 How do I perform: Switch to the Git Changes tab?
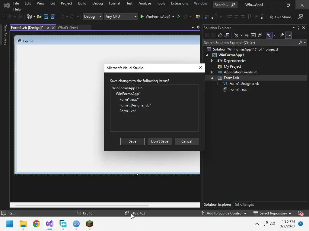click(x=244, y=205)
